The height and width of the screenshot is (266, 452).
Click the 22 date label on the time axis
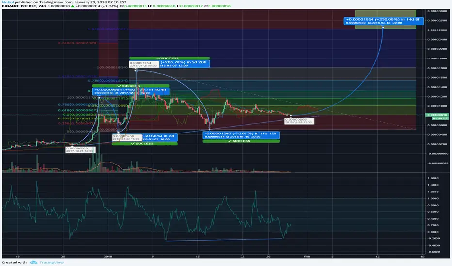pyautogui.click(x=242, y=256)
